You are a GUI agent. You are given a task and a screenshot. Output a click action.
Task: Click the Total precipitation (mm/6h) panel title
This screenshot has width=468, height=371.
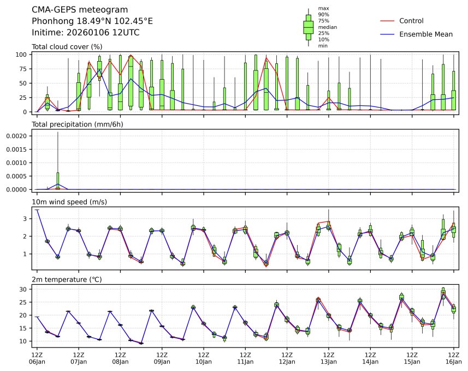[x=76, y=124]
